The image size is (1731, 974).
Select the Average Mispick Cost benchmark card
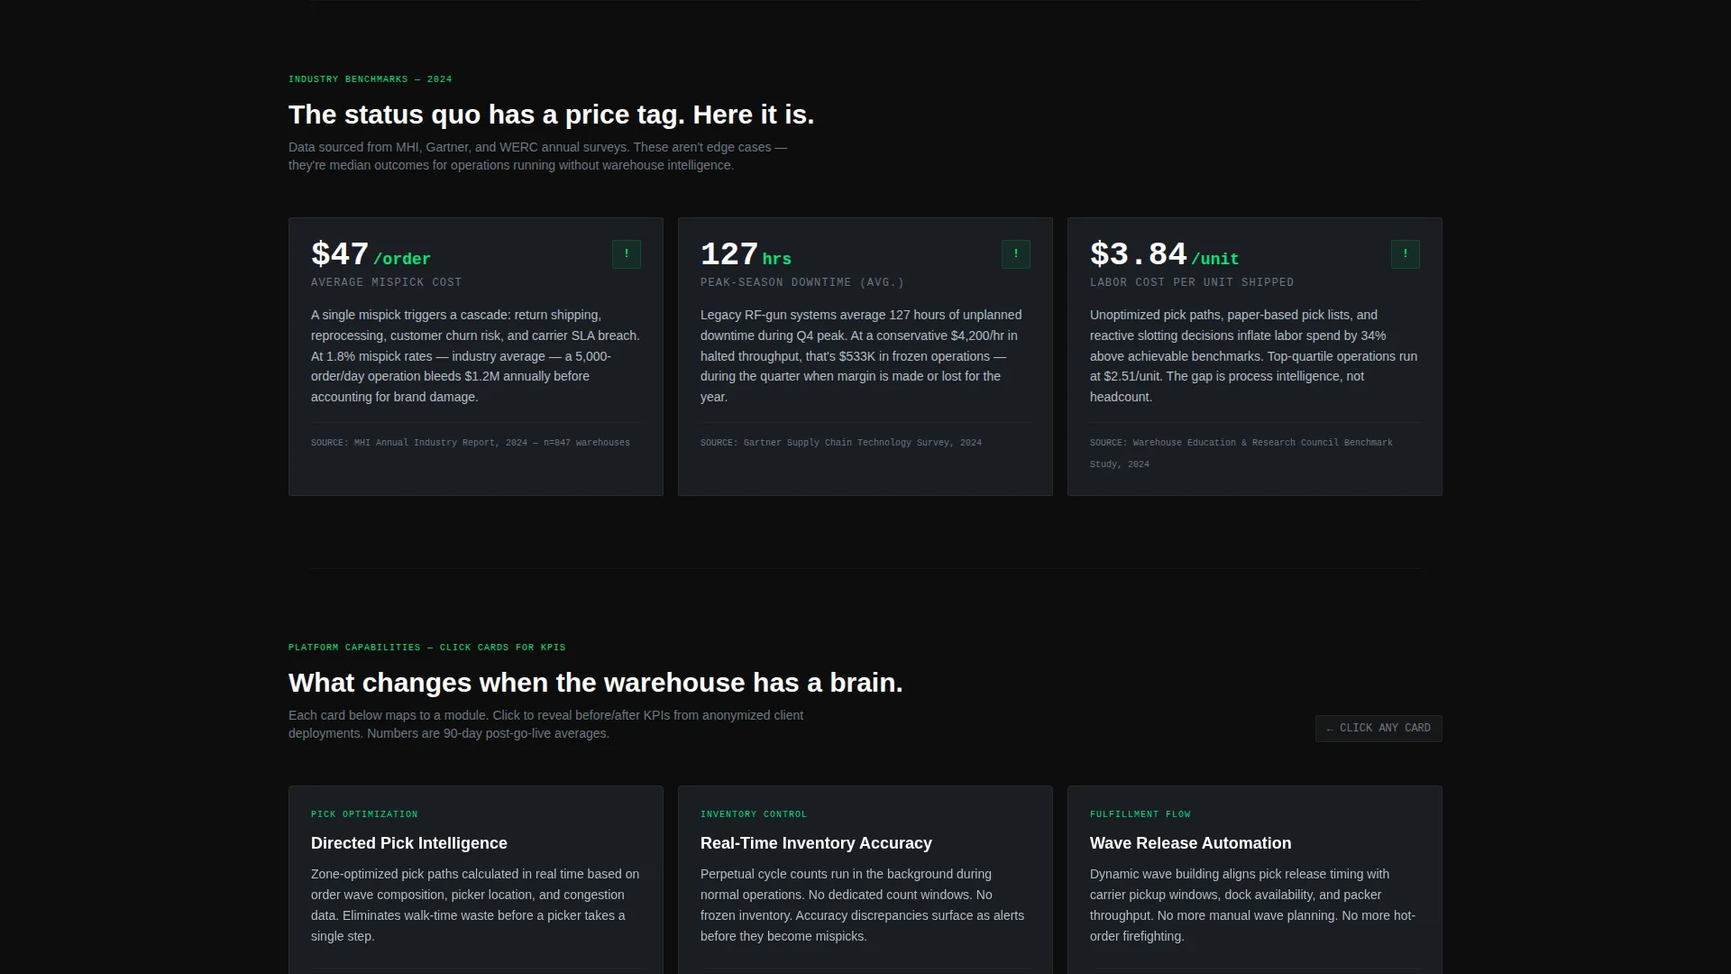tap(476, 356)
